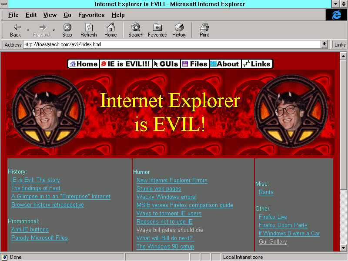Go to browser Home via toolbar house icon
348x261 pixels.
[x=110, y=30]
